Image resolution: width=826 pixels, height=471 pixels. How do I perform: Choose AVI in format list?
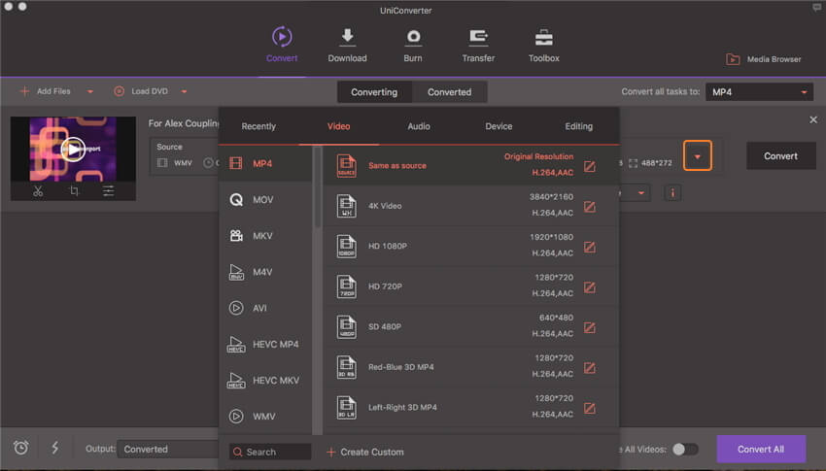[x=265, y=308]
